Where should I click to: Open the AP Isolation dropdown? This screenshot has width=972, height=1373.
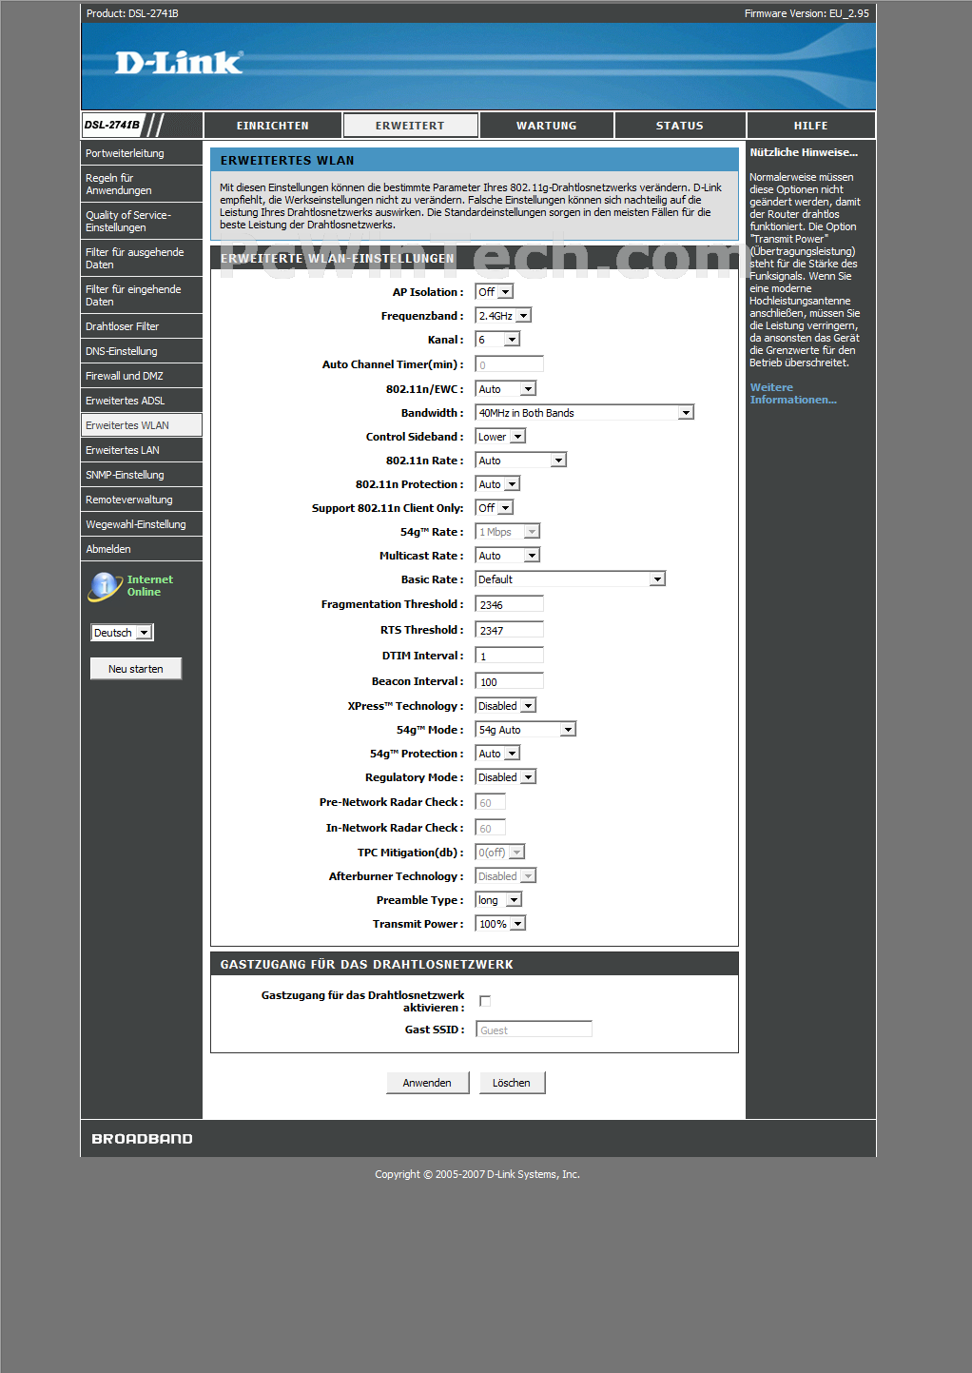tap(495, 292)
